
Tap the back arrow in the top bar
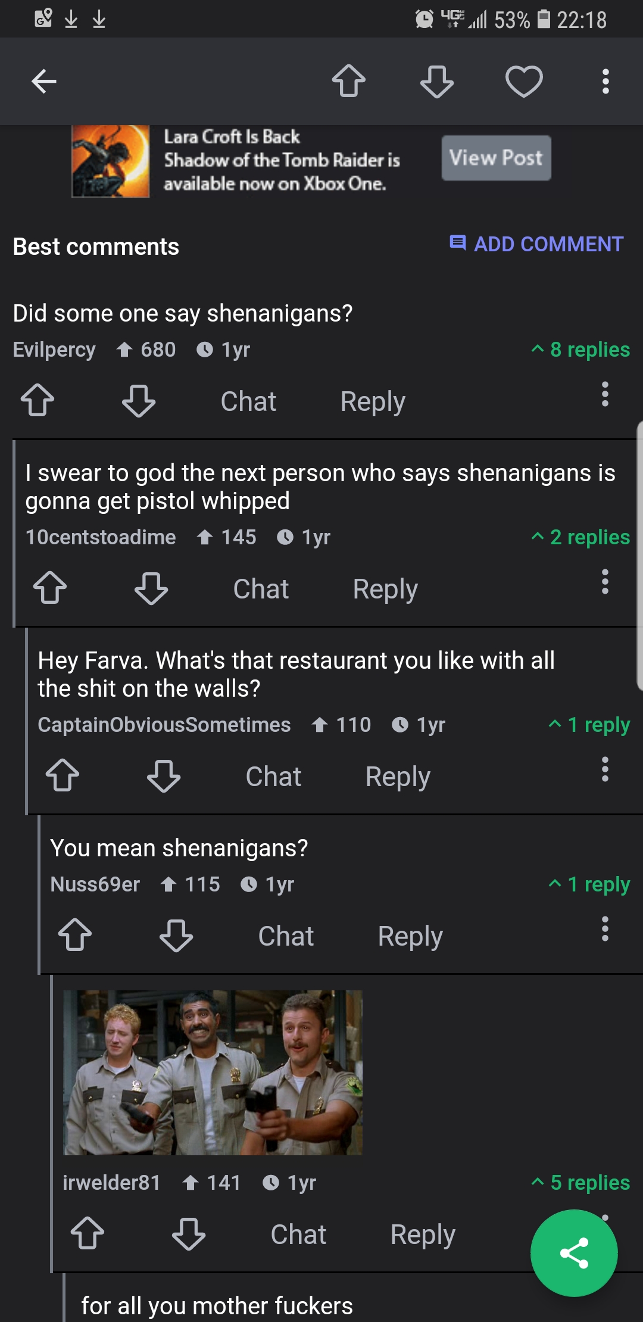coord(43,82)
